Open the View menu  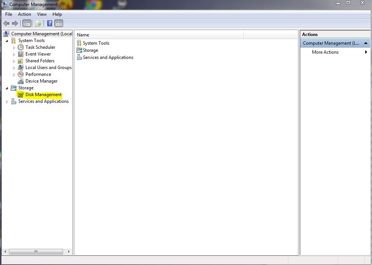42,14
